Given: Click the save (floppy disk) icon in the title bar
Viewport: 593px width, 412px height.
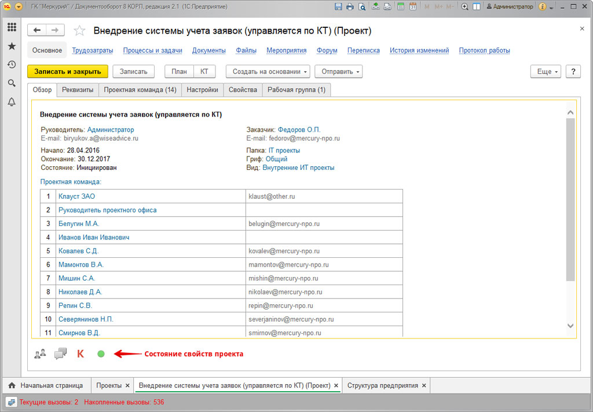Looking at the screenshot, I should pyautogui.click(x=338, y=7).
